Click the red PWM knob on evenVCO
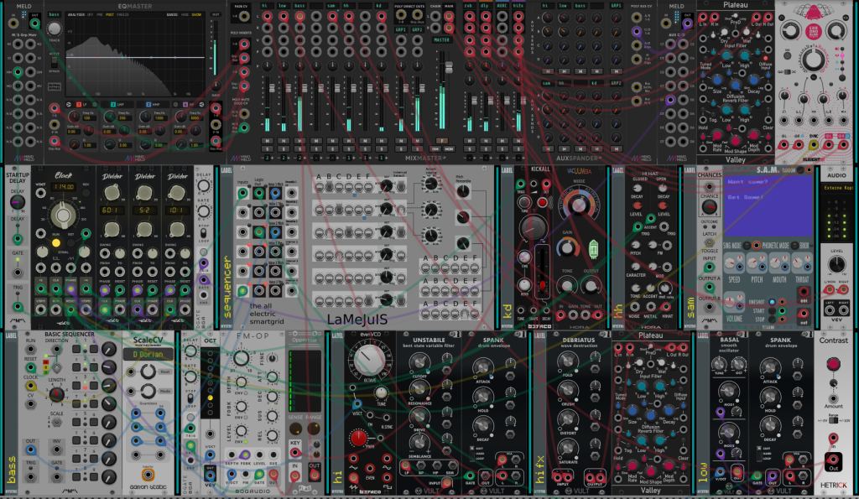859x499 pixels. 358,438
